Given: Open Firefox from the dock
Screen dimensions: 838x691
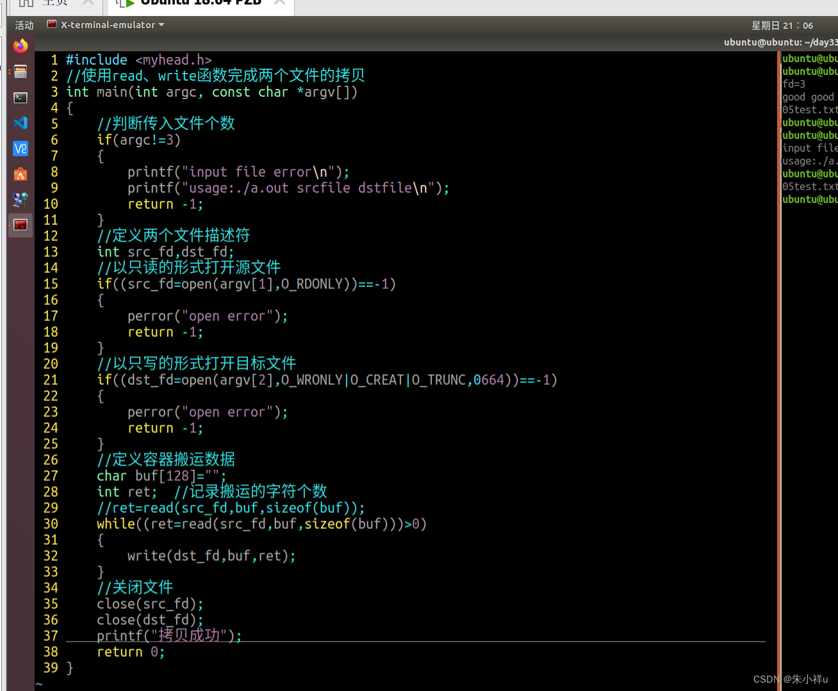Looking at the screenshot, I should [20, 45].
